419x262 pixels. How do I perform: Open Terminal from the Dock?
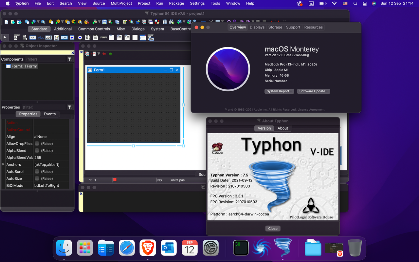(x=241, y=248)
